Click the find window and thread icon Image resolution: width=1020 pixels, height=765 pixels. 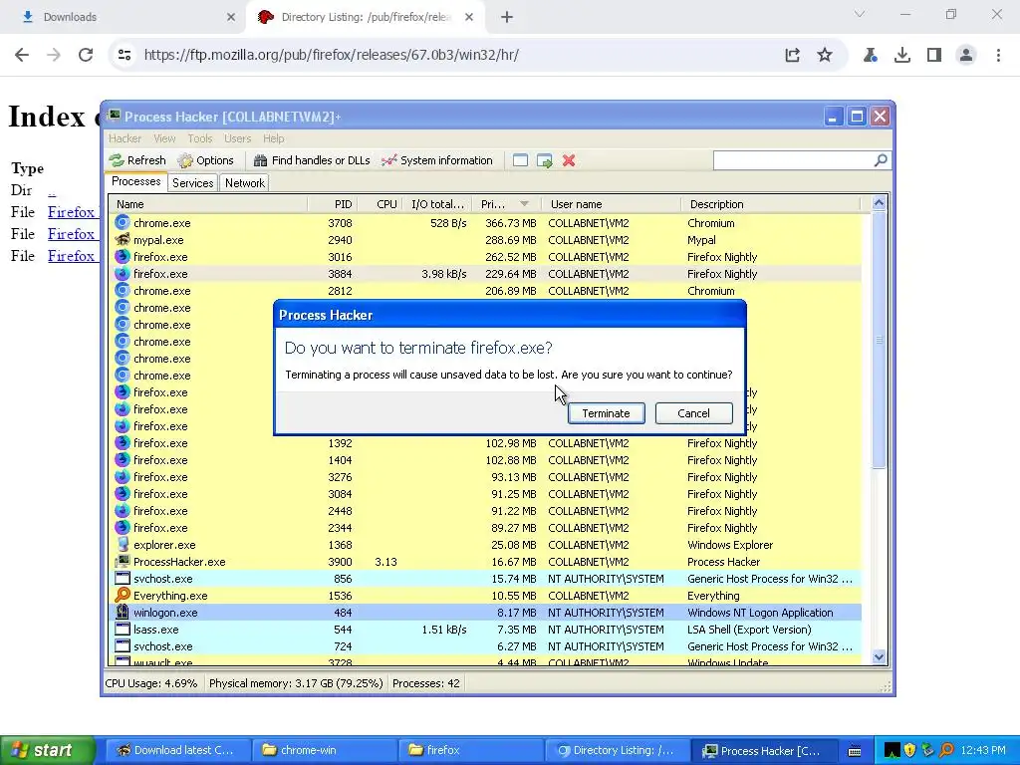[545, 160]
